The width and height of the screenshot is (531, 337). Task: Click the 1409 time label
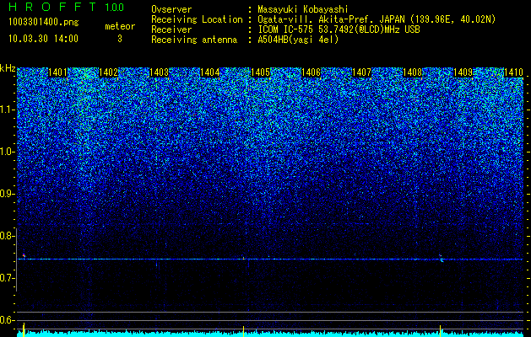[463, 72]
